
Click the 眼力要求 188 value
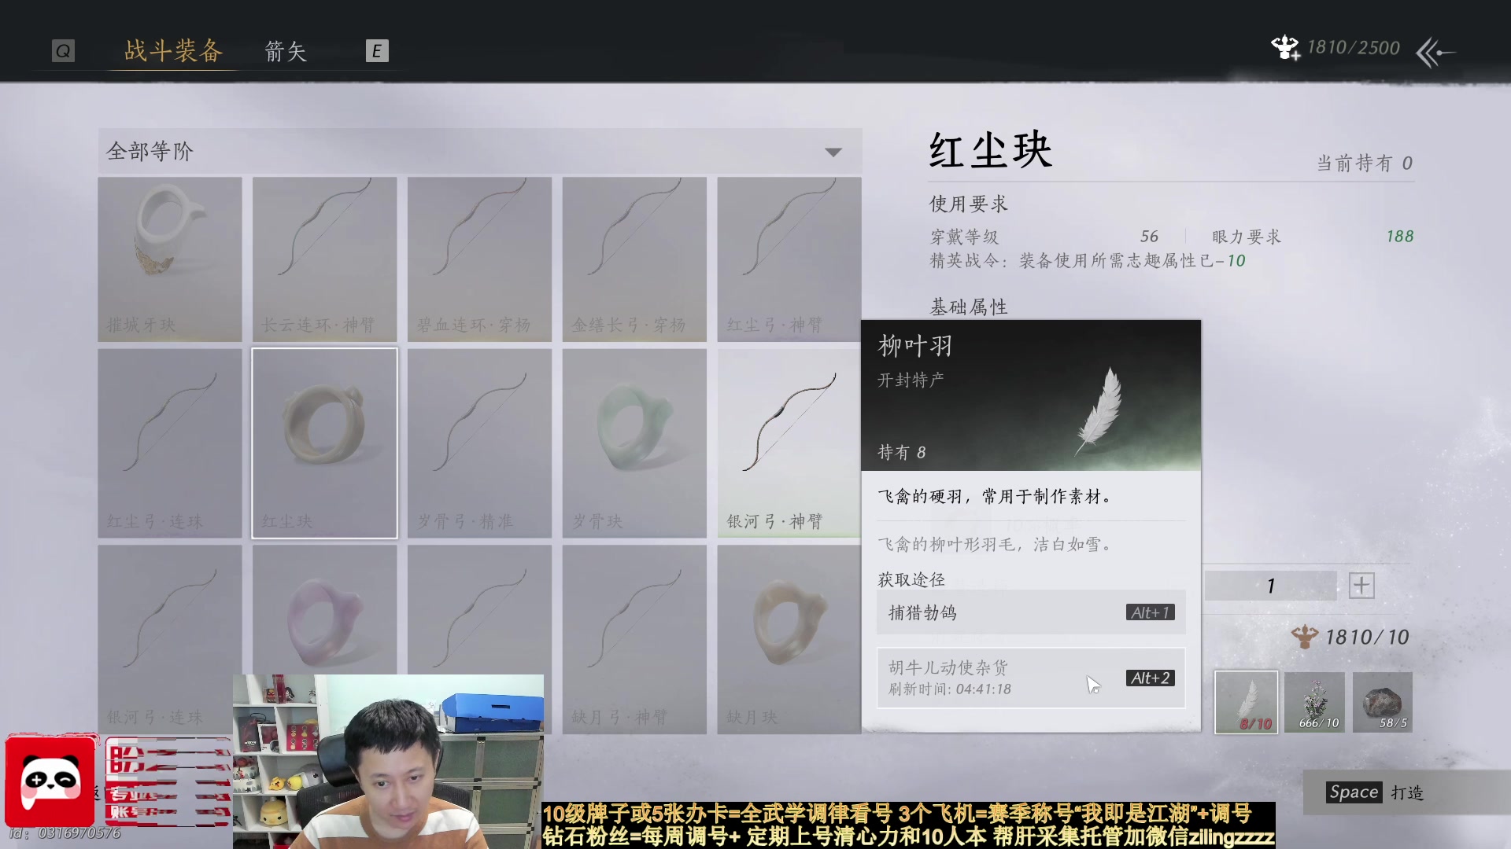tap(1400, 237)
